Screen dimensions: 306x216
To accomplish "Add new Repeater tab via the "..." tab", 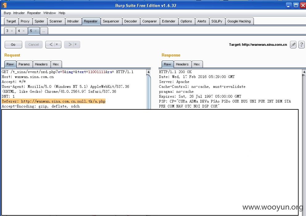I will [x=43, y=31].
